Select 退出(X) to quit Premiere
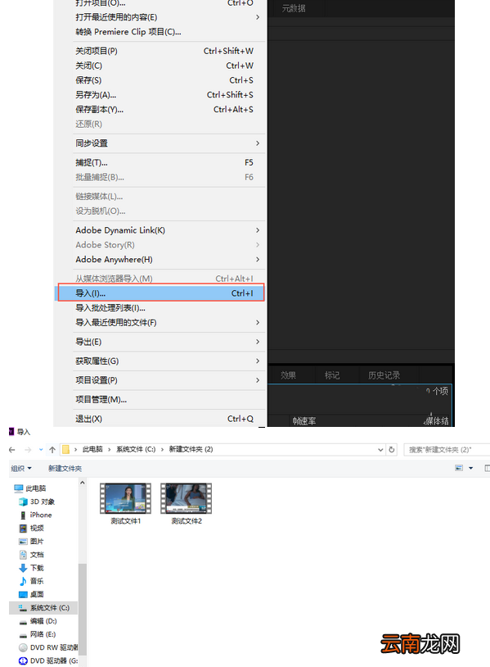Screen dimensions: 490x667 point(169,419)
